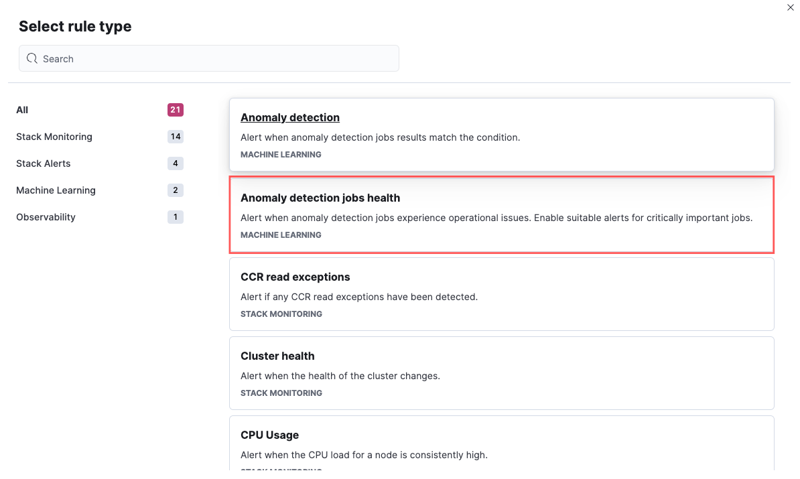Click the count badge next to Observability
Screen dimensions: 800x479
(x=175, y=217)
